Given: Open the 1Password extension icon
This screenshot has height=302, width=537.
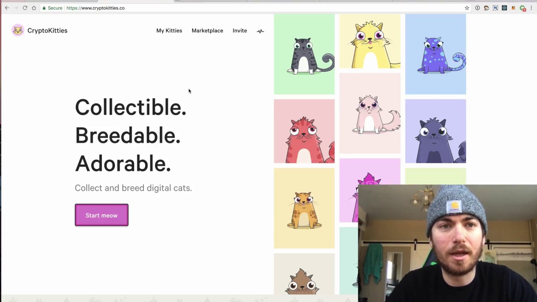Looking at the screenshot, I should pyautogui.click(x=477, y=8).
